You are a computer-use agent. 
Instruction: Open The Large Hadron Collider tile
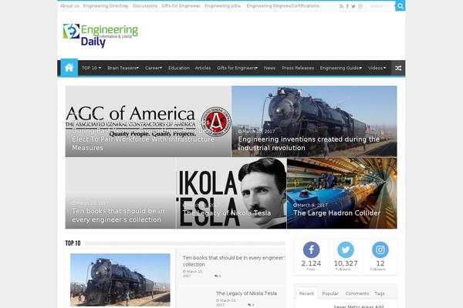[x=342, y=193]
